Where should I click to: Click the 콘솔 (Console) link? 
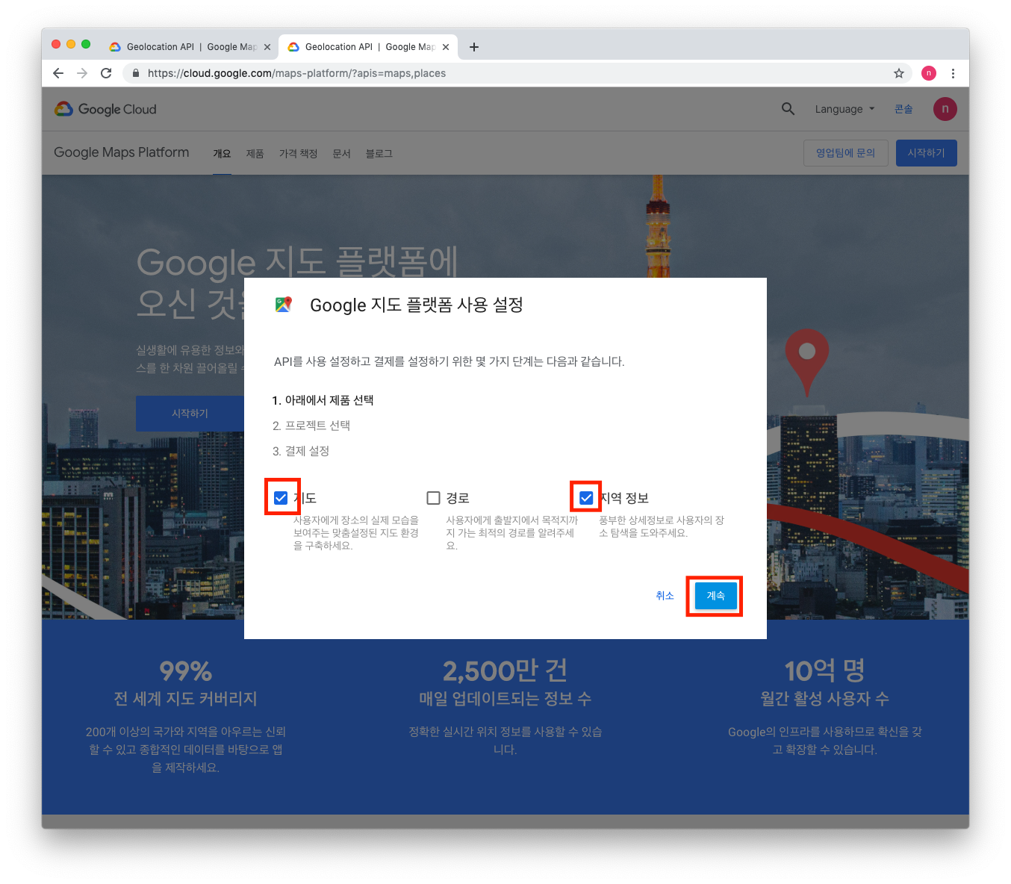pos(903,109)
